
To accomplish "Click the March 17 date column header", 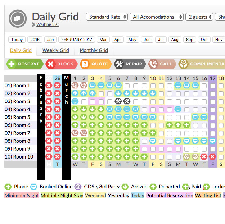I will (x=213, y=78).
